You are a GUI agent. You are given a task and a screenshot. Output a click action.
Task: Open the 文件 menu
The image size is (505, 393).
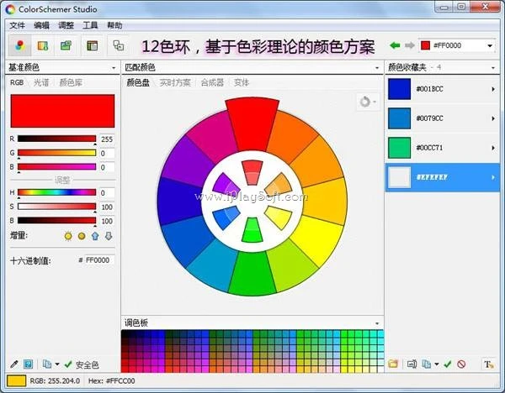tap(17, 25)
